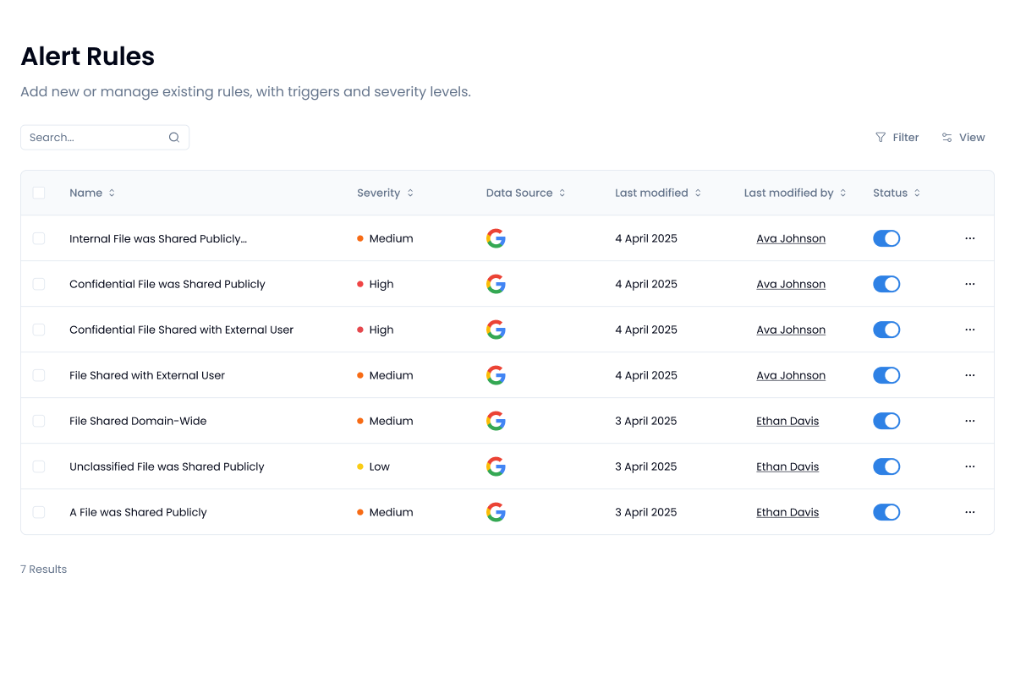Viewport: 1015px width, 676px height.
Task: Open the actions menu on the File Shared Domain-Wide row
Action: 969,421
